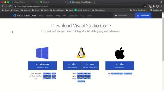
Task: Bookmark this page with the star icon
Action: [x=145, y=6]
